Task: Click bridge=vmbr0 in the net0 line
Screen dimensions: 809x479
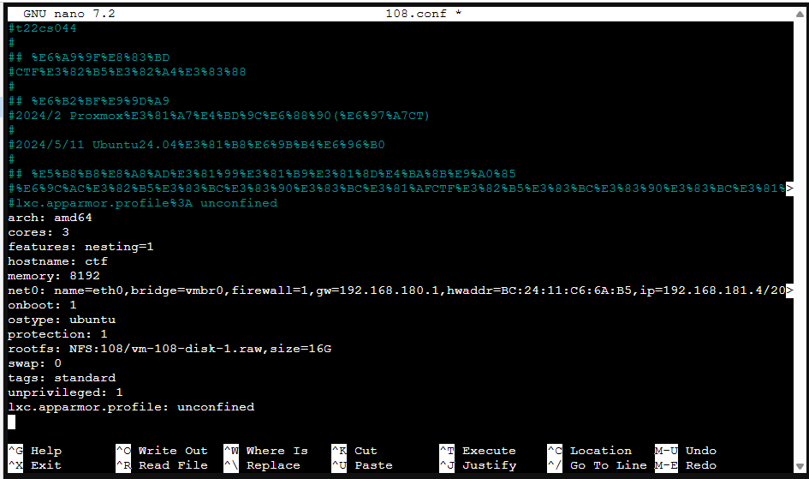Action: [x=177, y=290]
